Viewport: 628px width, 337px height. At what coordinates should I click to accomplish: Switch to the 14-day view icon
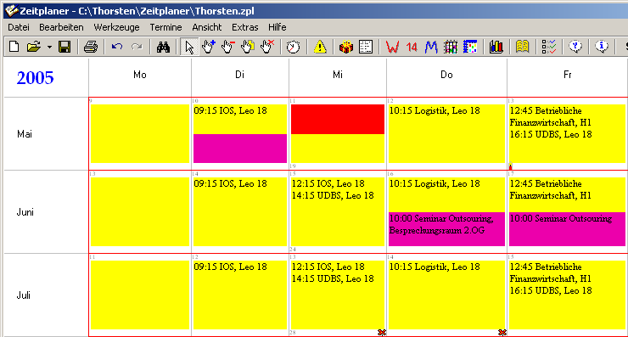[x=412, y=47]
